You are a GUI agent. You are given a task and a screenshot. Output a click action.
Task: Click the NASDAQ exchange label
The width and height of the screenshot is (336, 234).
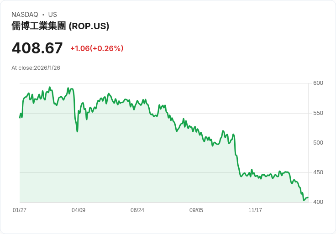(25, 15)
